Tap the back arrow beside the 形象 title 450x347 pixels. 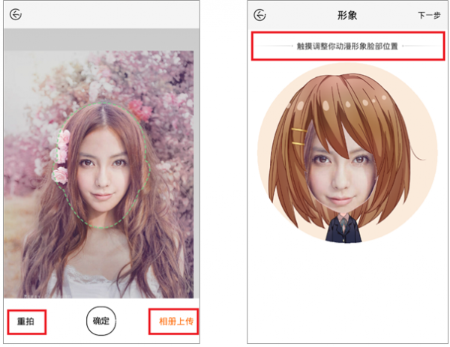coord(260,15)
